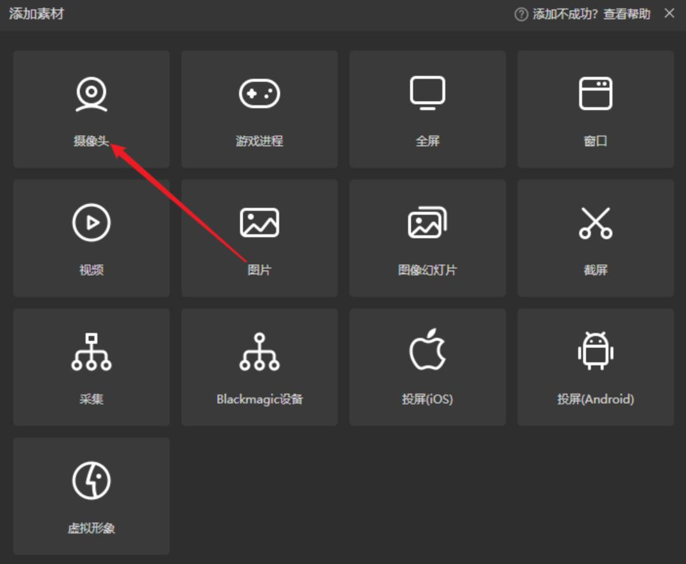This screenshot has width=686, height=564.
Task: Choose the 虚拟形象 avatar icon
Action: coord(91,481)
